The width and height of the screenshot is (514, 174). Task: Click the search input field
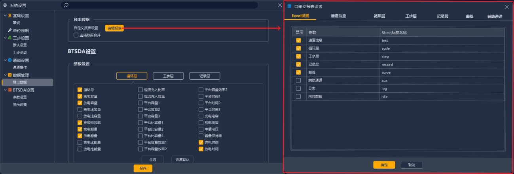[x=159, y=5]
